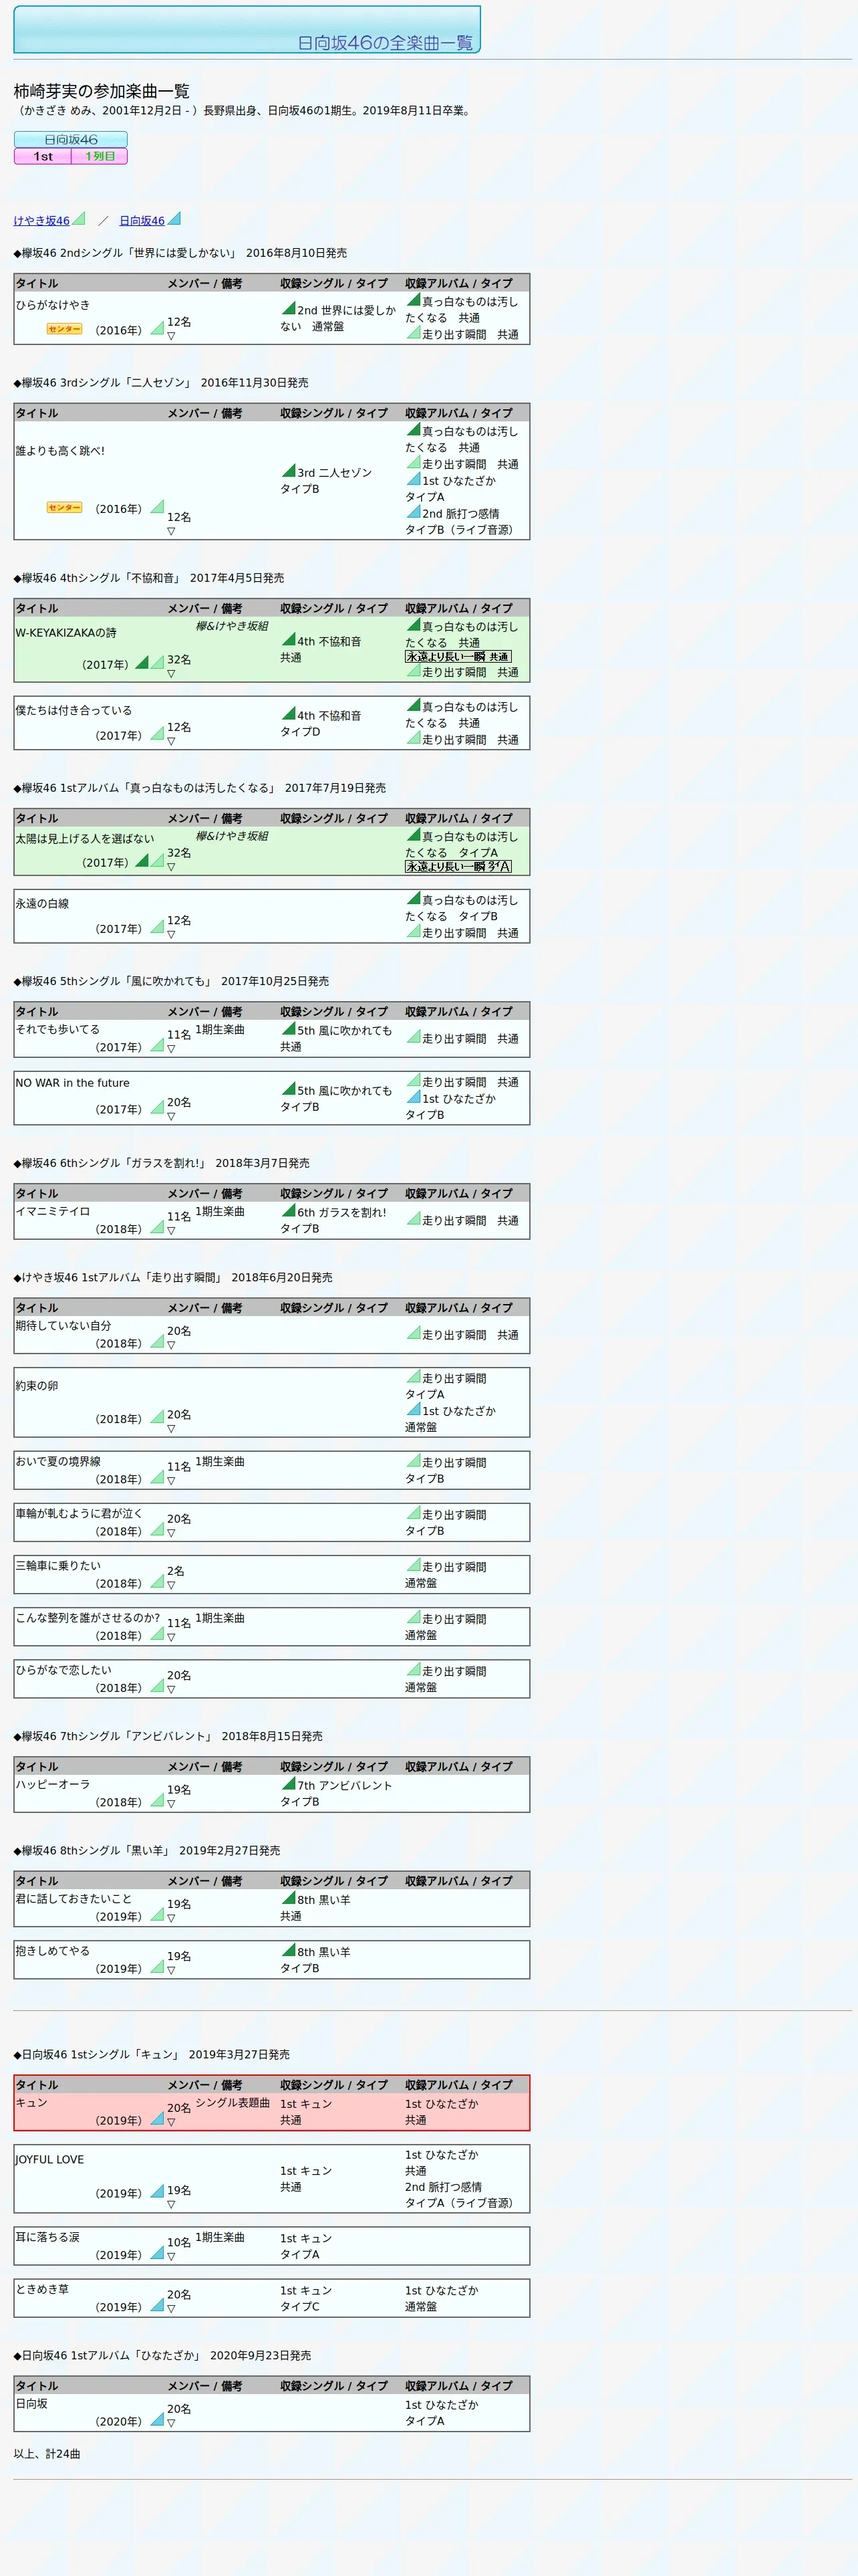Click the blue triangle beside 耳に落ちる涙 (2019年)
Image resolution: width=858 pixels, height=2576 pixels.
pyautogui.click(x=157, y=2253)
